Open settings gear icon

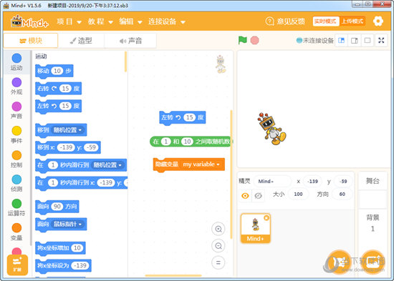378,21
